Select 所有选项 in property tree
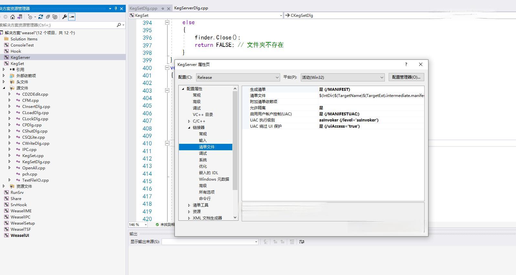 [x=207, y=192]
